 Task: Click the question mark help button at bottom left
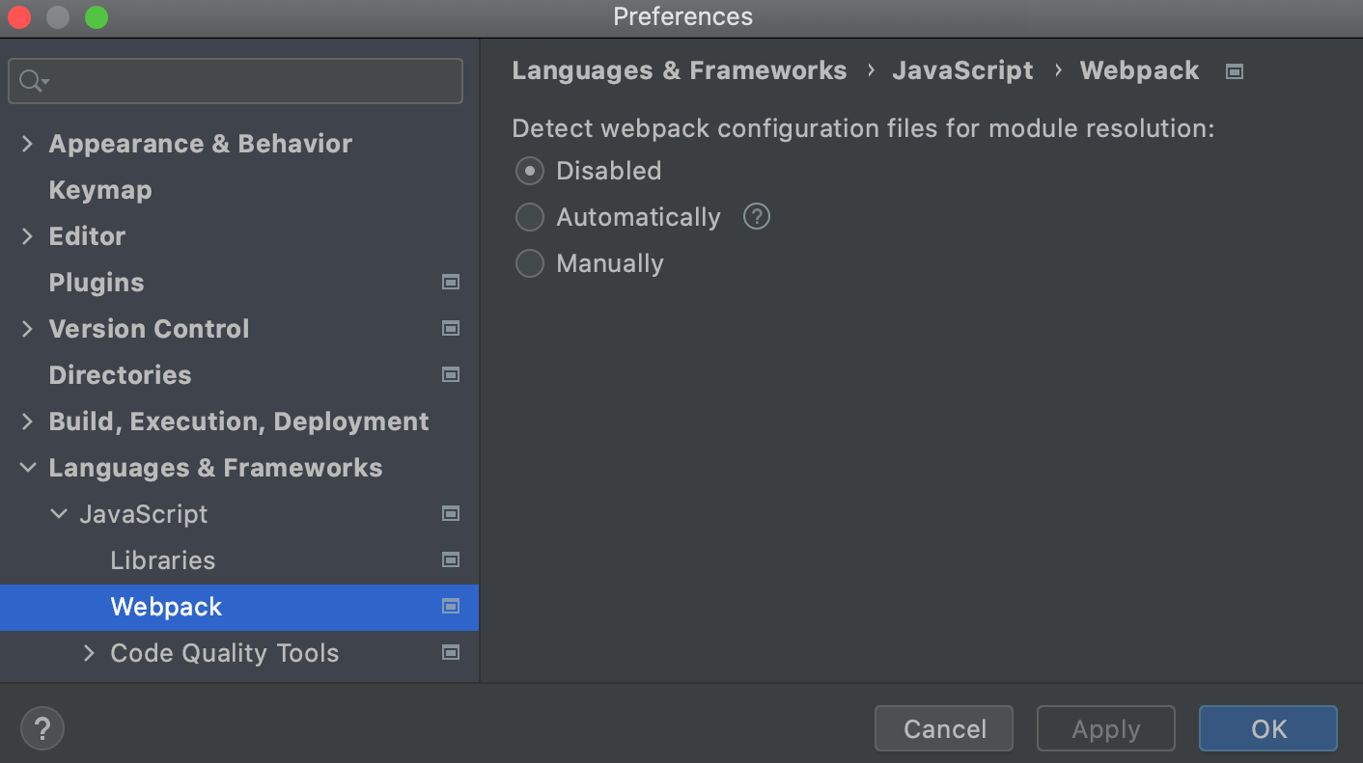pos(42,728)
